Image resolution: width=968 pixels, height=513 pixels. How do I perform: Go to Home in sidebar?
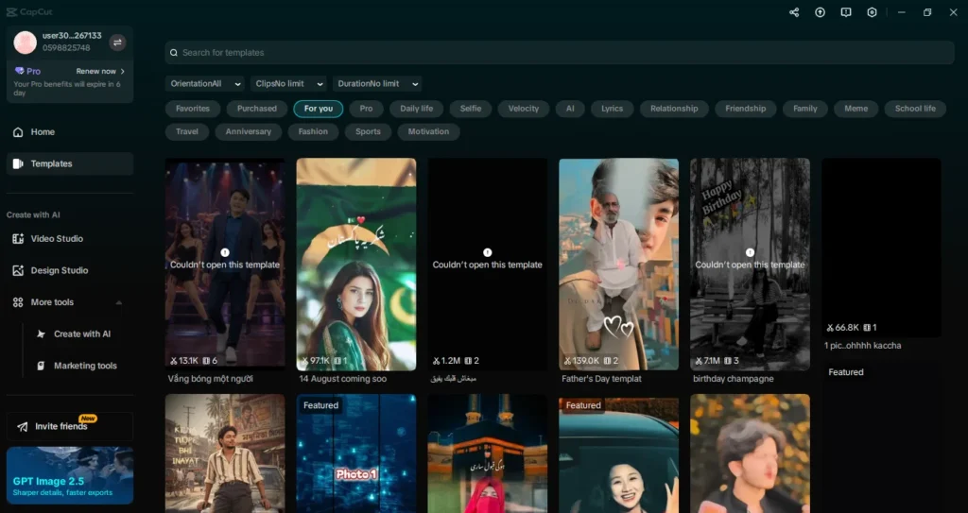(70, 132)
